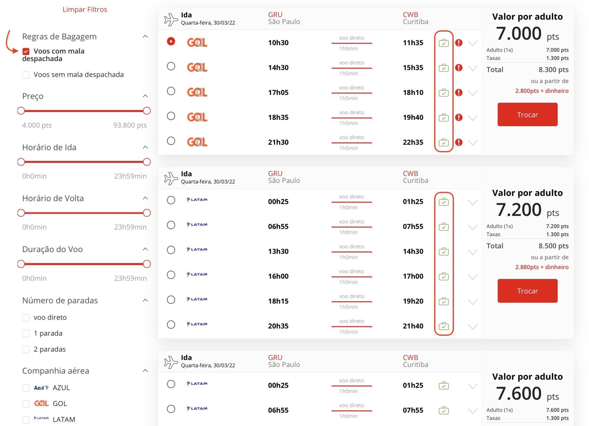
Task: Click red alert icon on GOL 17h05 flight
Action: coord(459,92)
